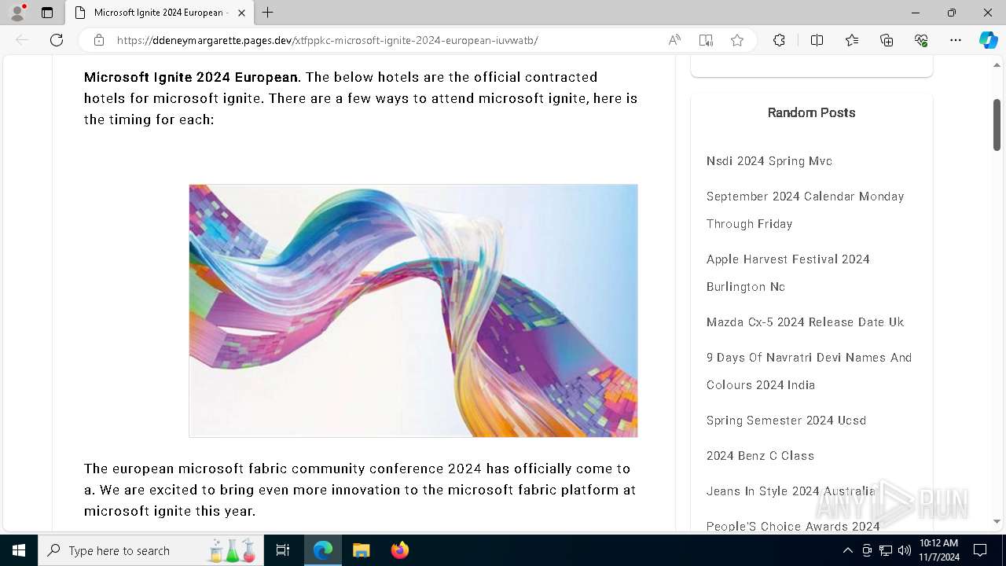The height and width of the screenshot is (566, 1006).
Task: Click the page vertical scrollbar thumb
Action: pyautogui.click(x=997, y=124)
